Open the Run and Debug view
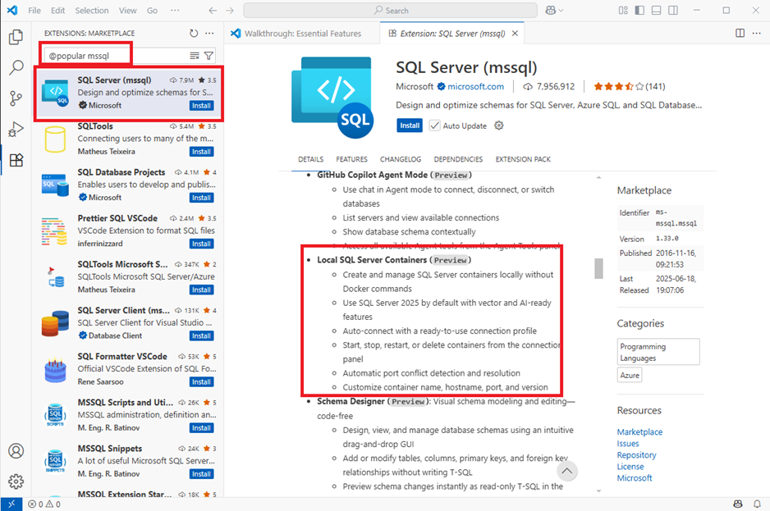Image resolution: width=770 pixels, height=511 pixels. pyautogui.click(x=16, y=130)
